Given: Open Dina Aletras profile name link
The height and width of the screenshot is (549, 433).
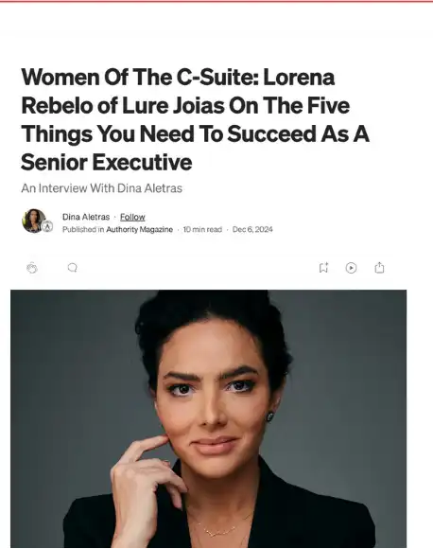Looking at the screenshot, I should (86, 217).
